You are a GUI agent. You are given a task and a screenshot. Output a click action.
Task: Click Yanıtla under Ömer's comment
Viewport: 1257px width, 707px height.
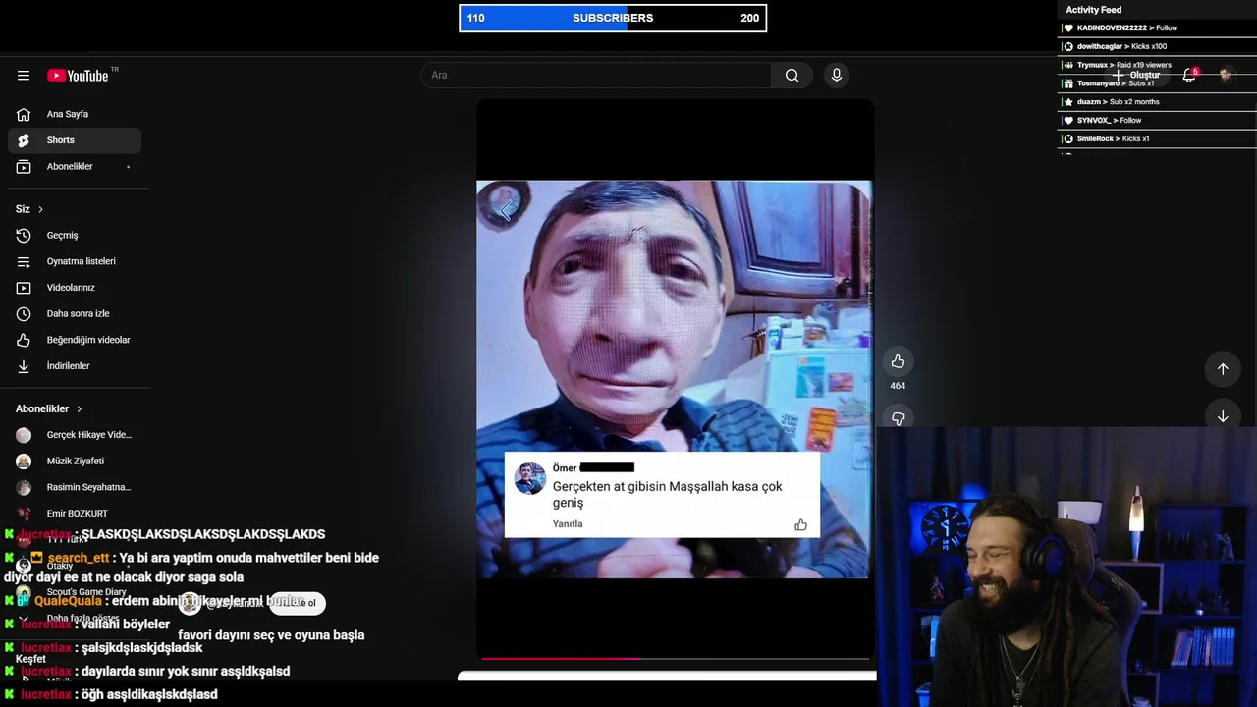(568, 524)
